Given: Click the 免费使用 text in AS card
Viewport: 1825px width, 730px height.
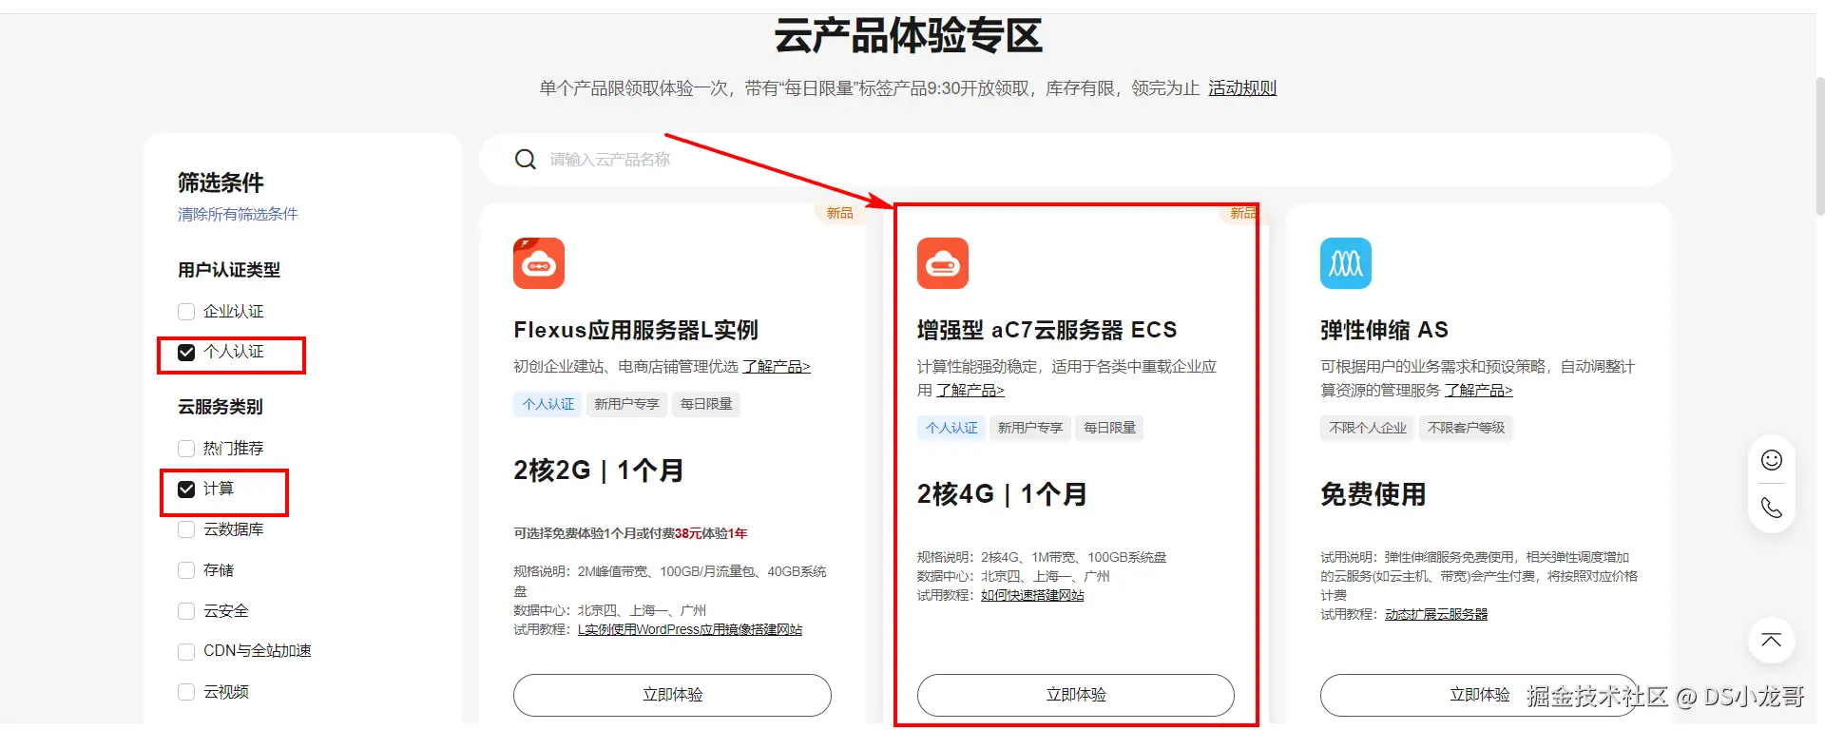Looking at the screenshot, I should tap(1373, 494).
